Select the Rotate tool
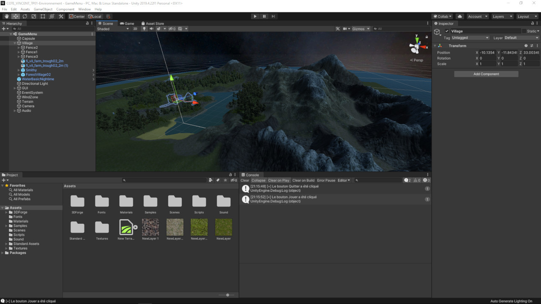Image resolution: width=541 pixels, height=304 pixels. 25,16
